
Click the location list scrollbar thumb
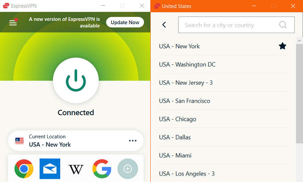click(x=299, y=93)
